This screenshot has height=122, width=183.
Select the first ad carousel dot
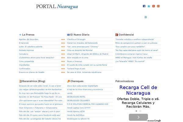tap(136, 111)
